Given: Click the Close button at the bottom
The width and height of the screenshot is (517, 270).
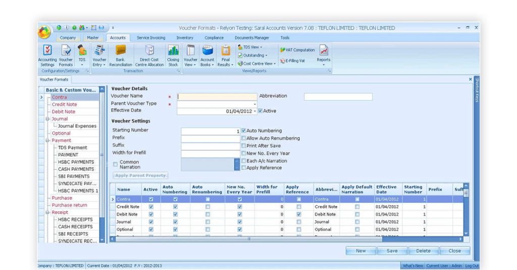Looking at the screenshot, I should point(455,250).
